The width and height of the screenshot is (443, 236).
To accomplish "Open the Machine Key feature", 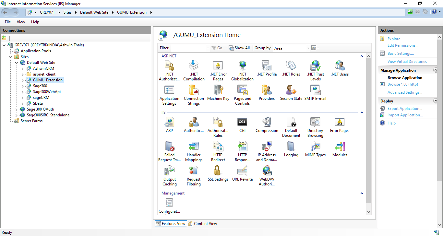I will coord(218,93).
